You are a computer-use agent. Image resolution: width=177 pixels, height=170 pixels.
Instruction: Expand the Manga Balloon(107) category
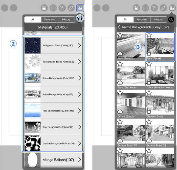tap(53, 160)
